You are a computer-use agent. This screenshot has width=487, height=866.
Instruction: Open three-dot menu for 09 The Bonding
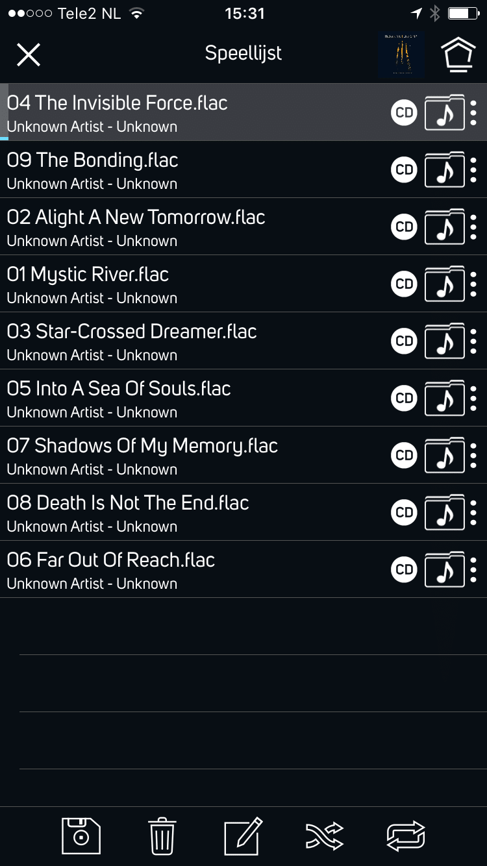[473, 170]
